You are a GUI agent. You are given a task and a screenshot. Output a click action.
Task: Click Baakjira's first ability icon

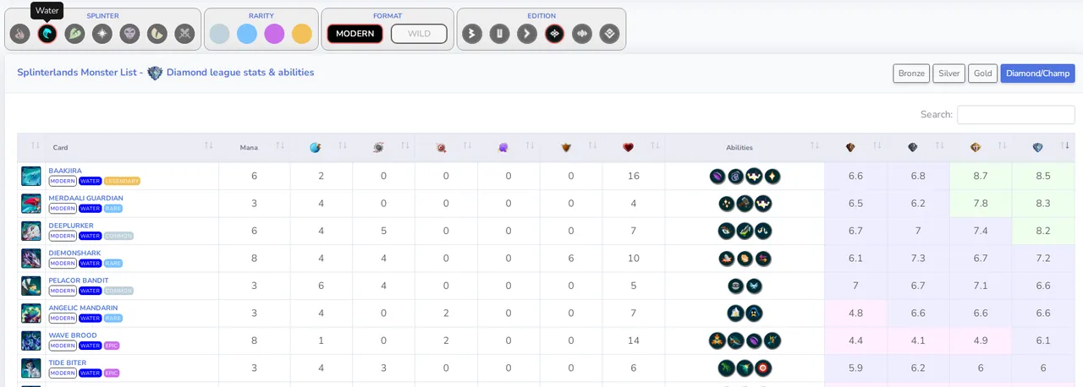(x=717, y=177)
